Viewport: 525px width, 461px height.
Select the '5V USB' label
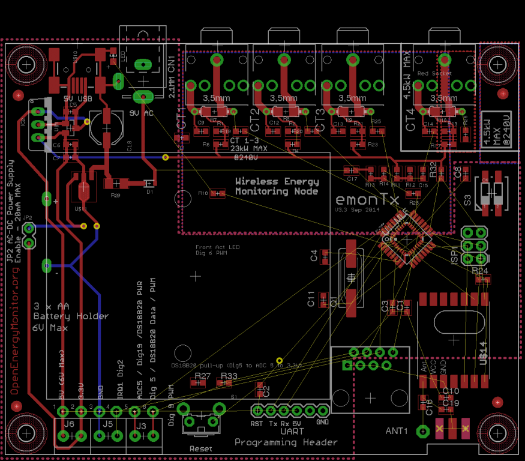77,98
